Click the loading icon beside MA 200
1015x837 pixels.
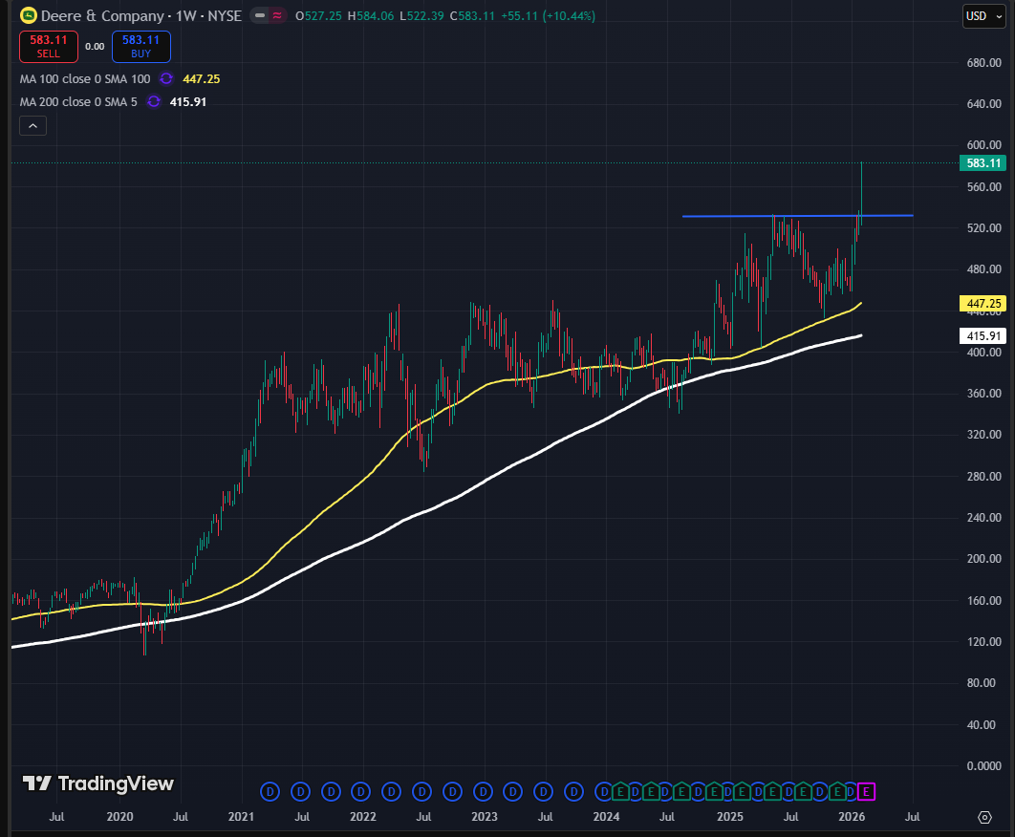[x=154, y=101]
